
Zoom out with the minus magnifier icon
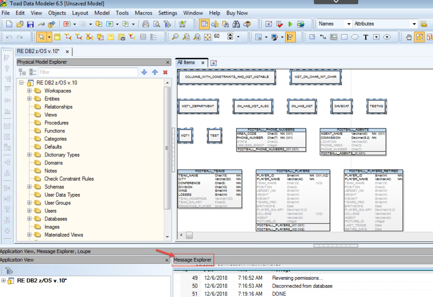coord(186,37)
